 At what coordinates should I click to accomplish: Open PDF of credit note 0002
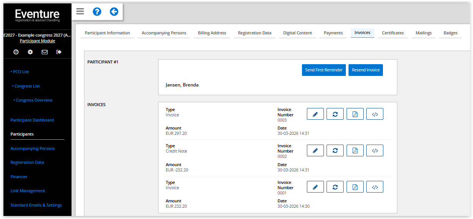coord(355,151)
